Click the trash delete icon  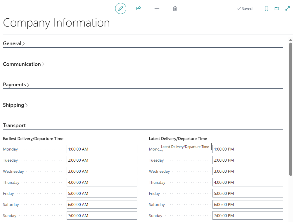click(175, 8)
